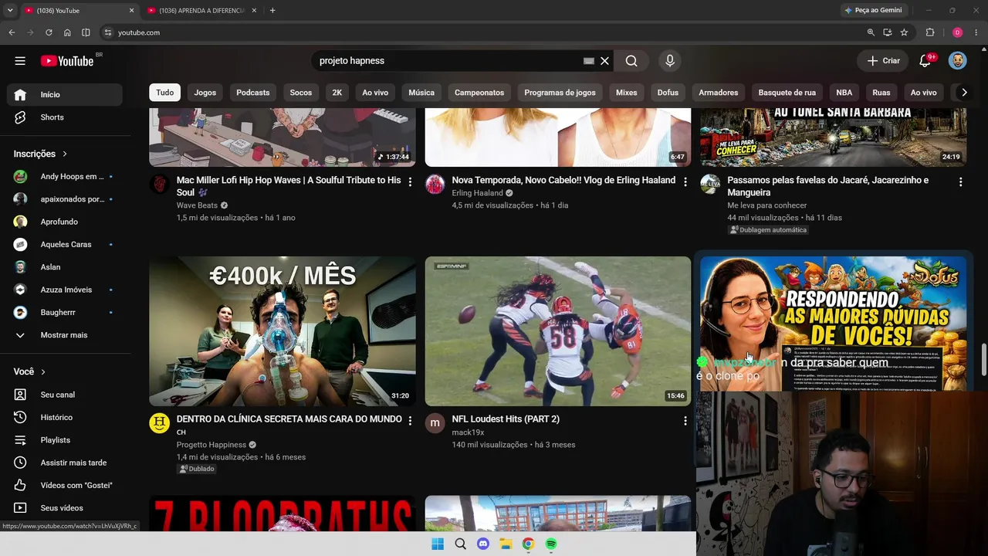Open options menu for Mac Miller Lofi video

tap(410, 181)
